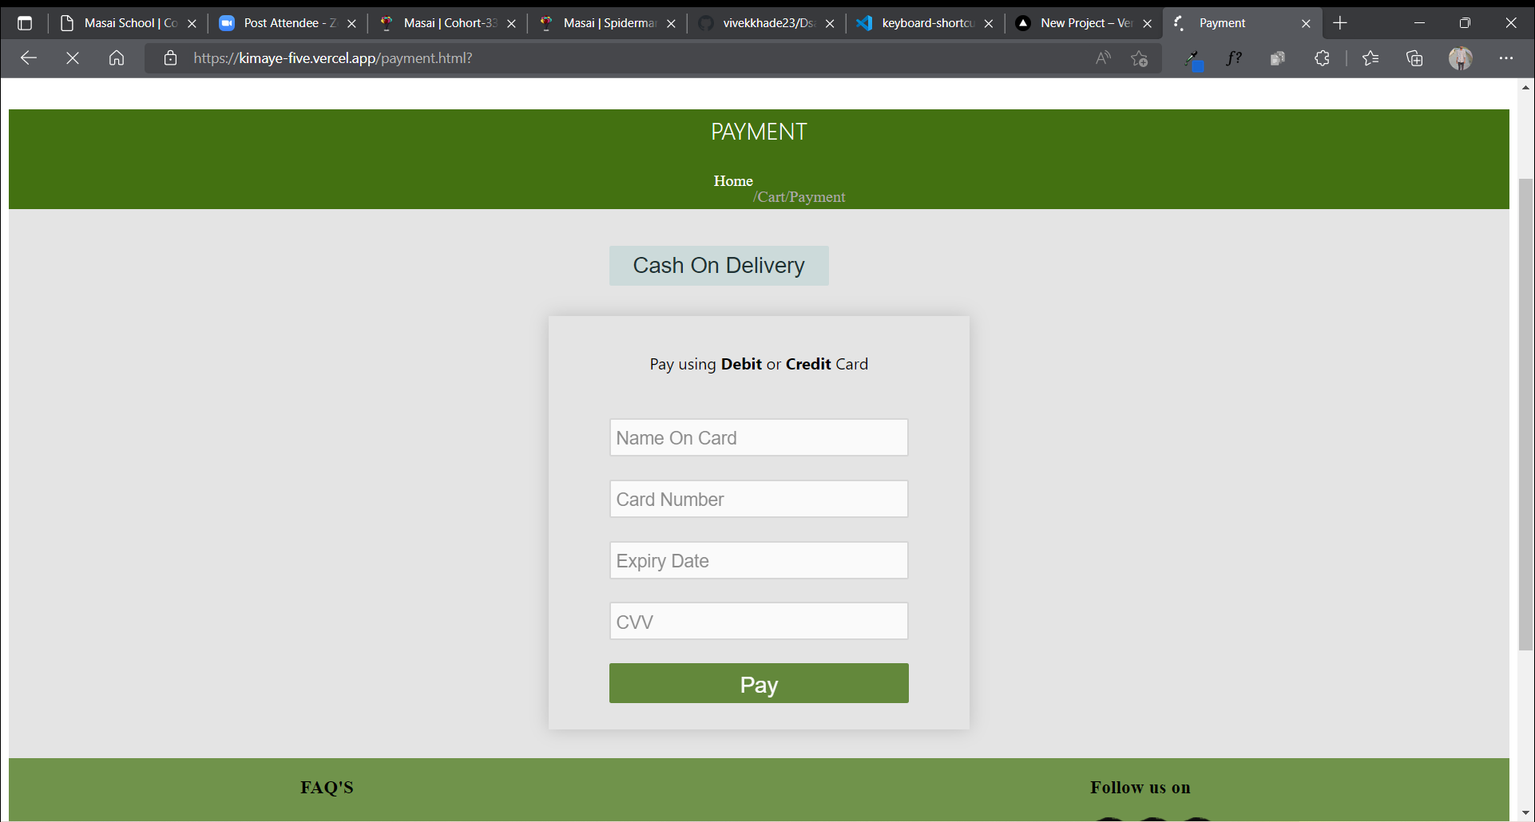1535x822 pixels.
Task: Click the scrollbar up arrow
Action: point(1525,87)
